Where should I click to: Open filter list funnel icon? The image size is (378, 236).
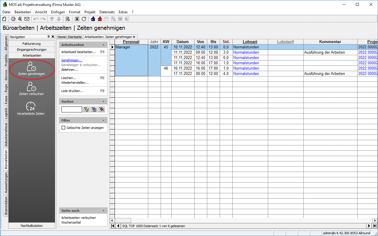[x=94, y=109]
